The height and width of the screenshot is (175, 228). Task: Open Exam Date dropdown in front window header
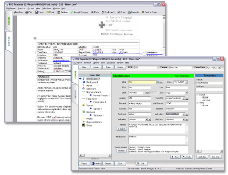pyautogui.click(x=219, y=67)
